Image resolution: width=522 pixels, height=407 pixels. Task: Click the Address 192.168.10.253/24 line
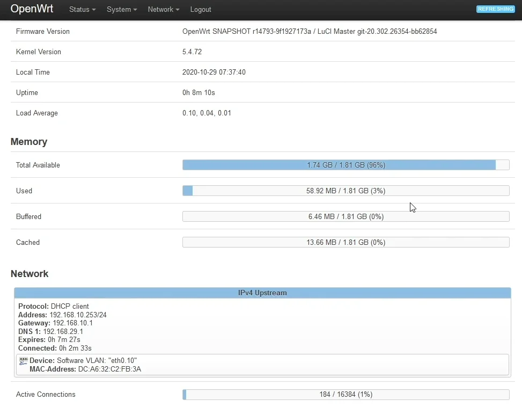pos(62,315)
